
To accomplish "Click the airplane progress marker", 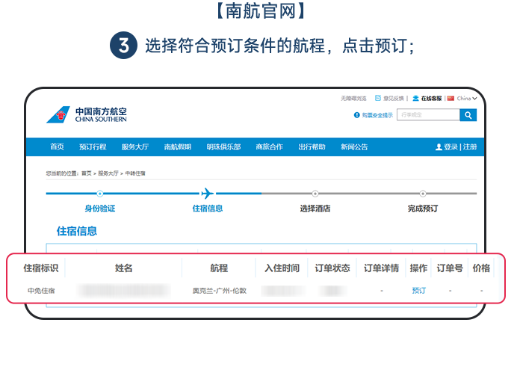I will tap(207, 193).
